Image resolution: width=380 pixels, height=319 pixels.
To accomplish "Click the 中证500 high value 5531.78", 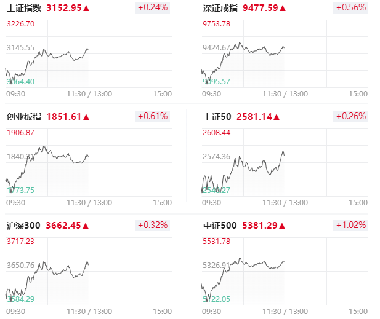I will (x=216, y=242).
